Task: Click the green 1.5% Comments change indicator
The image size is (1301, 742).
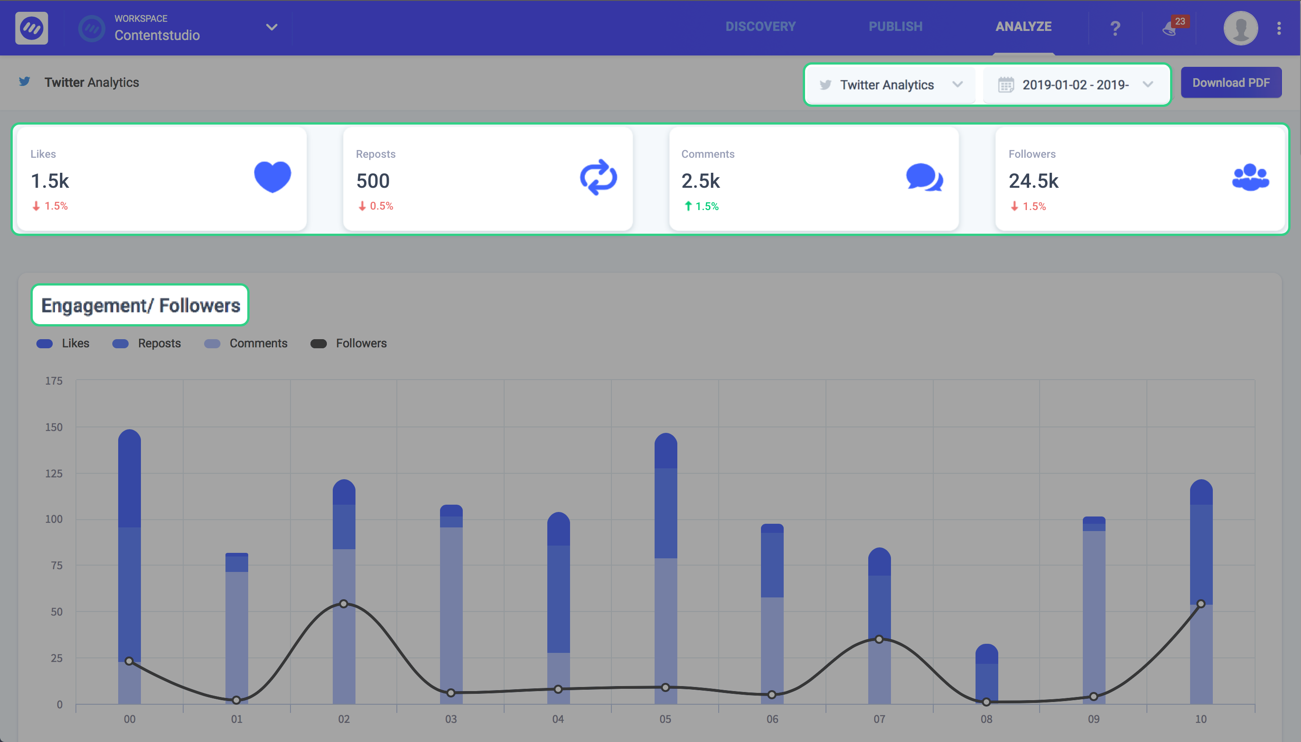Action: 701,206
